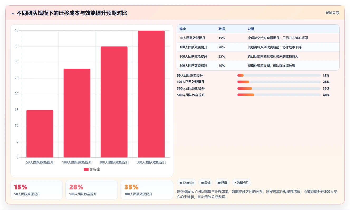The width and height of the screenshot is (350, 210).
Task: Click the lightning icon beside the title
Action: point(12,13)
